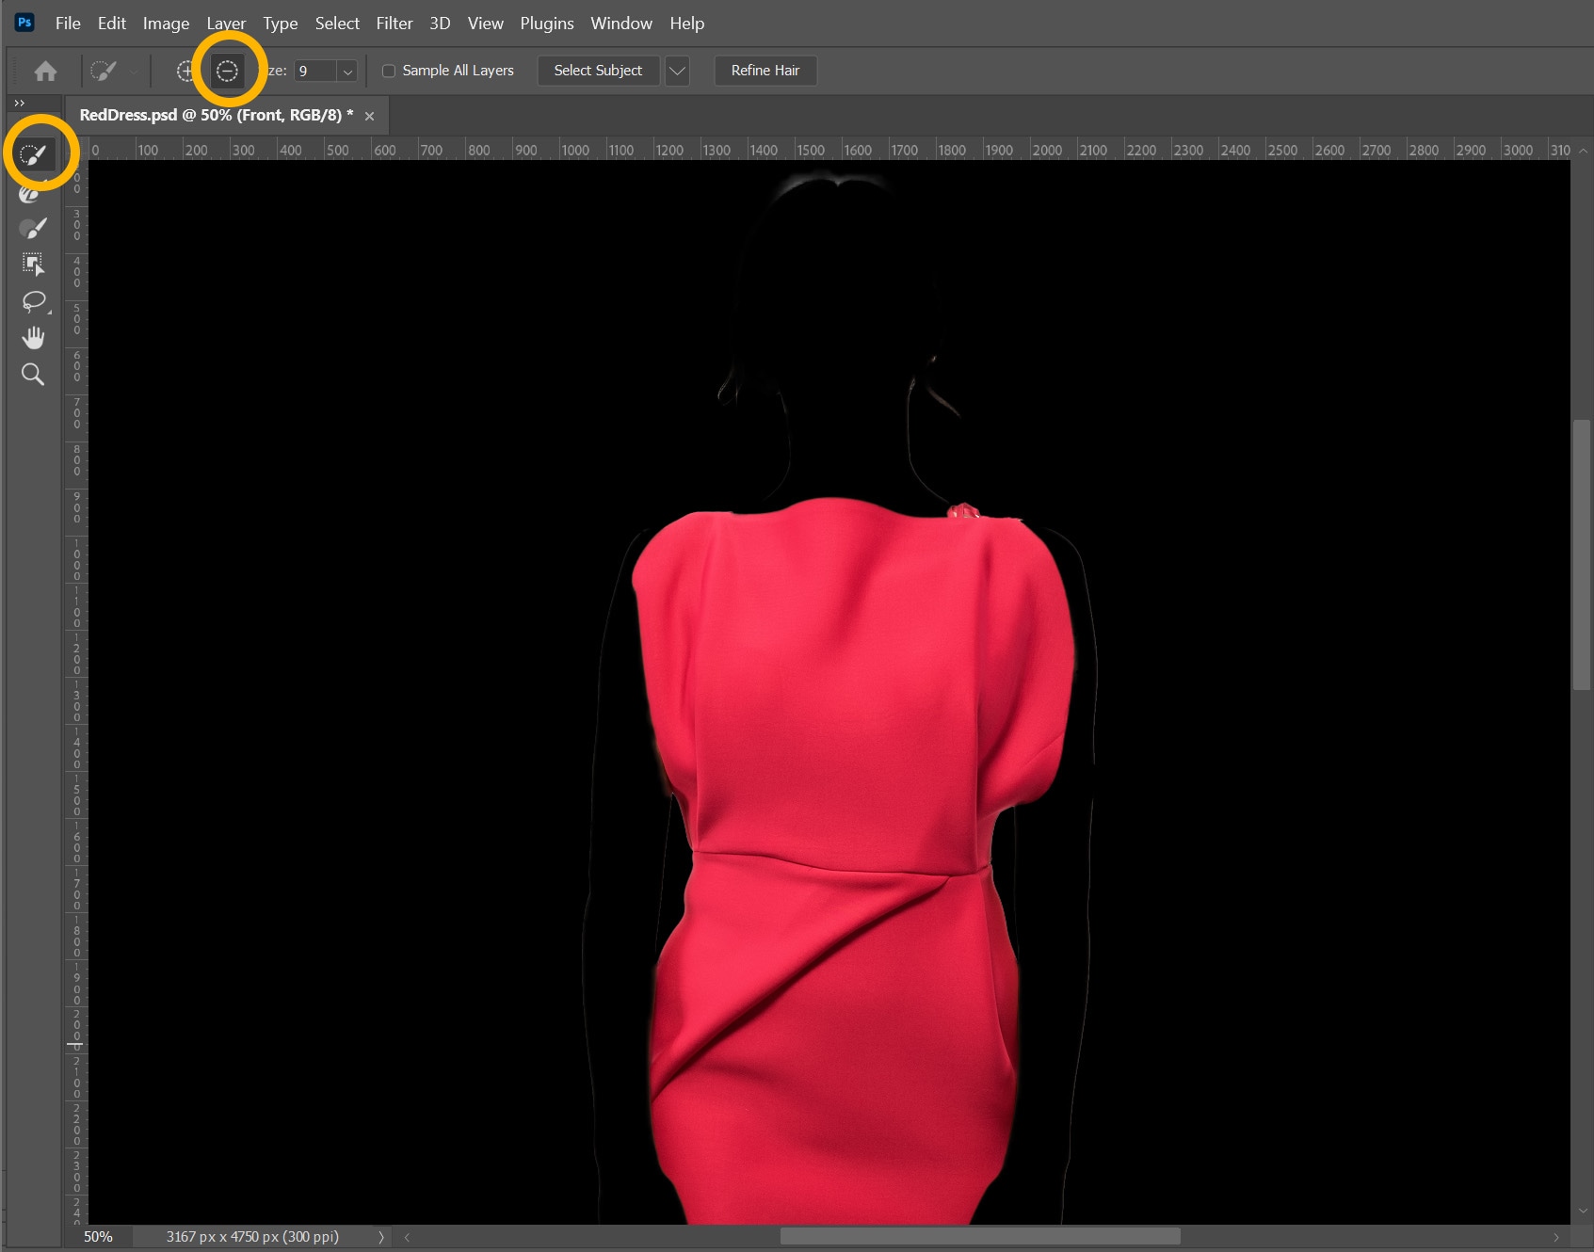
Task: Expand the collapsed toolbar with double arrows
Action: pyautogui.click(x=19, y=103)
